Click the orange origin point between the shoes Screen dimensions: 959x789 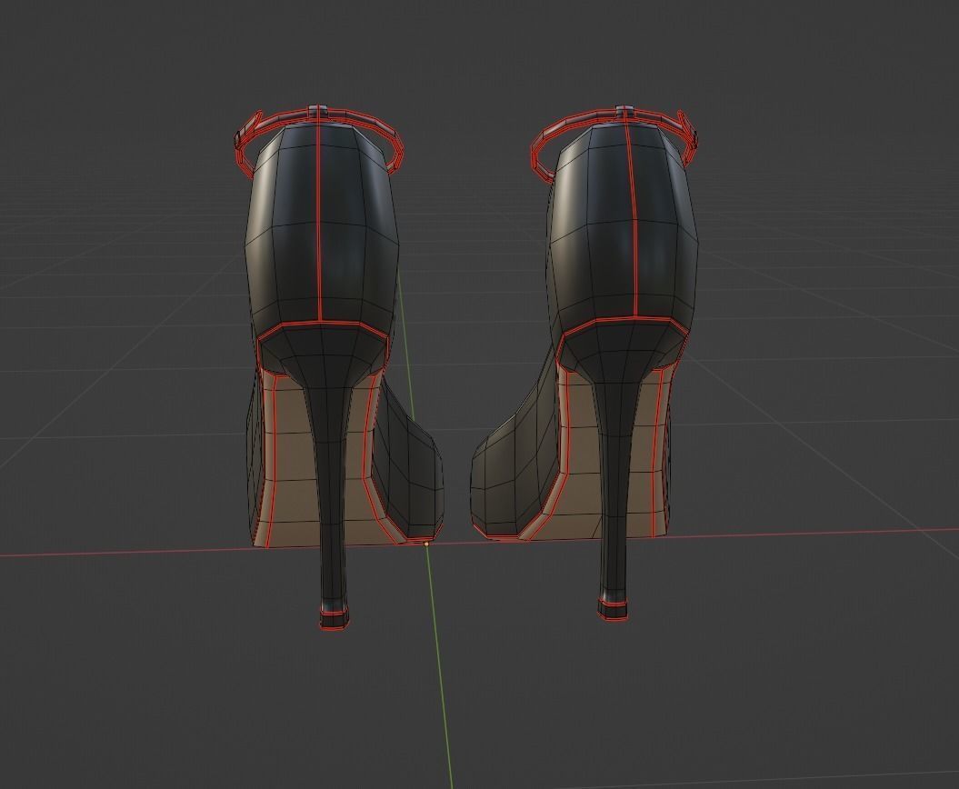pyautogui.click(x=426, y=543)
